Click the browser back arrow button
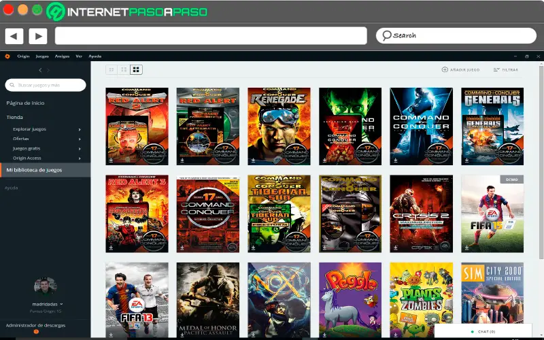The image size is (544, 340). coord(14,36)
